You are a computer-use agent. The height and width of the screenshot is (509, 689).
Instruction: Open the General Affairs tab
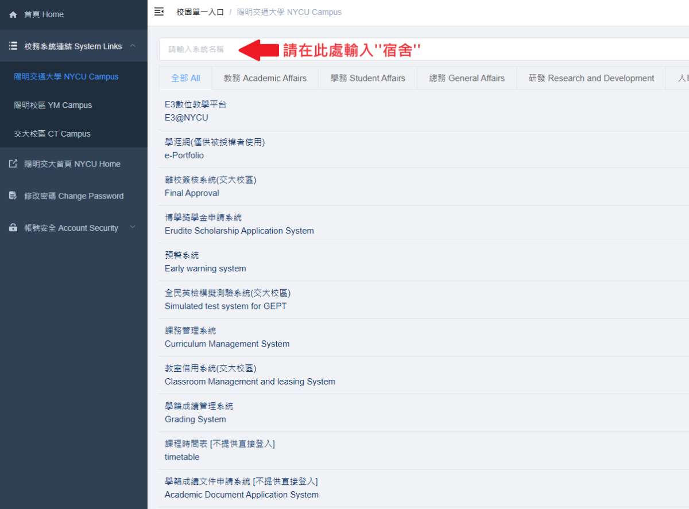click(467, 78)
